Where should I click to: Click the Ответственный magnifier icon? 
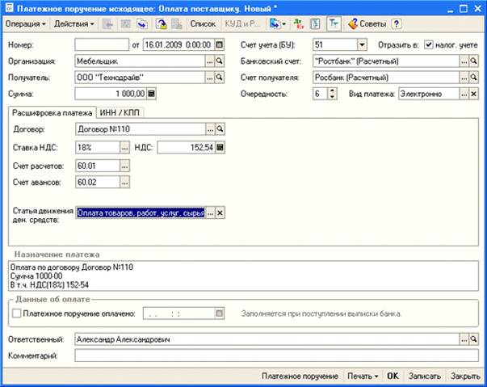pos(473,339)
